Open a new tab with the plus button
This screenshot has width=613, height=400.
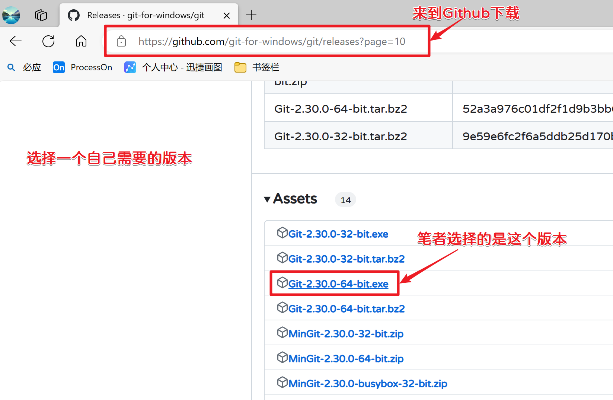point(251,15)
